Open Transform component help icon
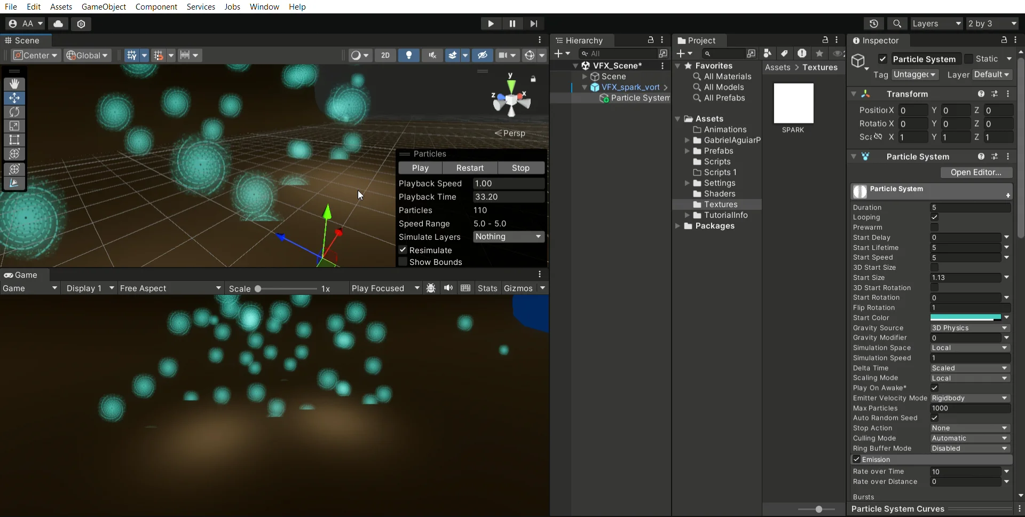The width and height of the screenshot is (1025, 517). (x=981, y=93)
